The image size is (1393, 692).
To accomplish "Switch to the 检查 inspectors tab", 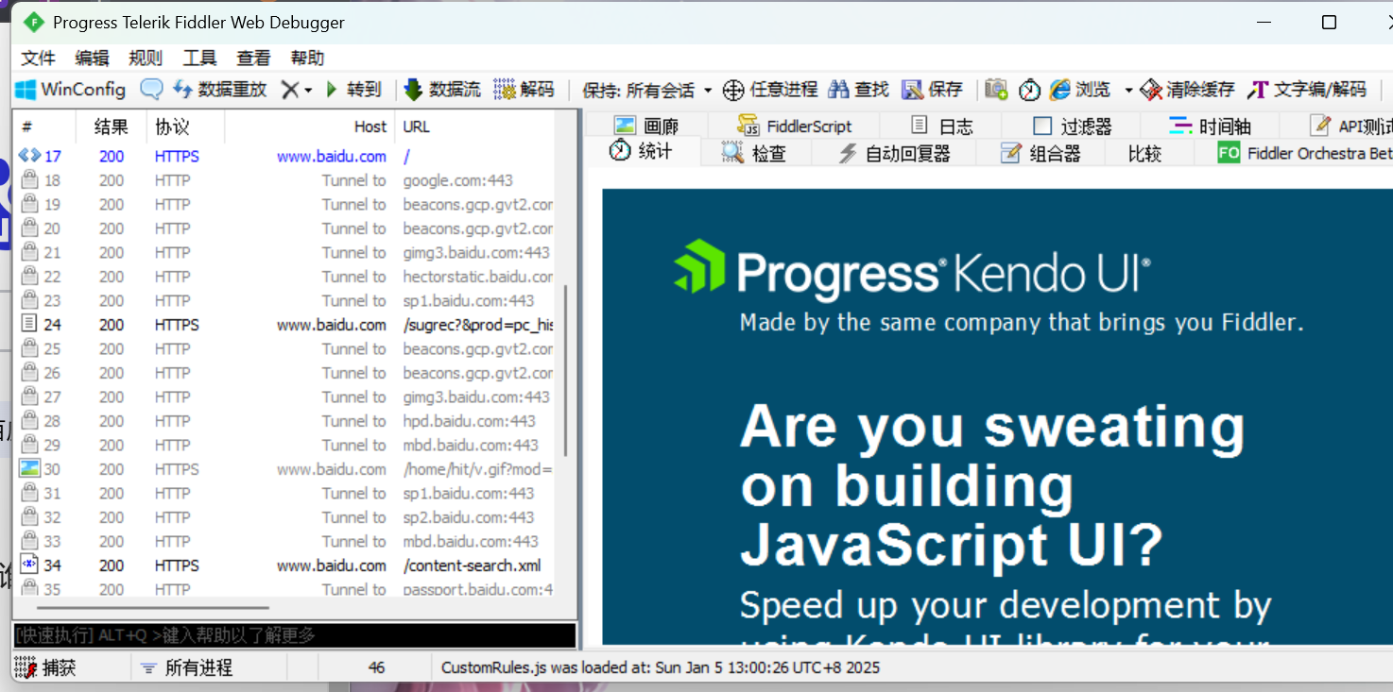I will (754, 153).
